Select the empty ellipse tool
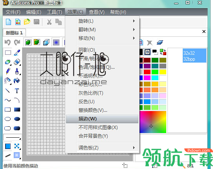 pyautogui.click(x=7, y=119)
